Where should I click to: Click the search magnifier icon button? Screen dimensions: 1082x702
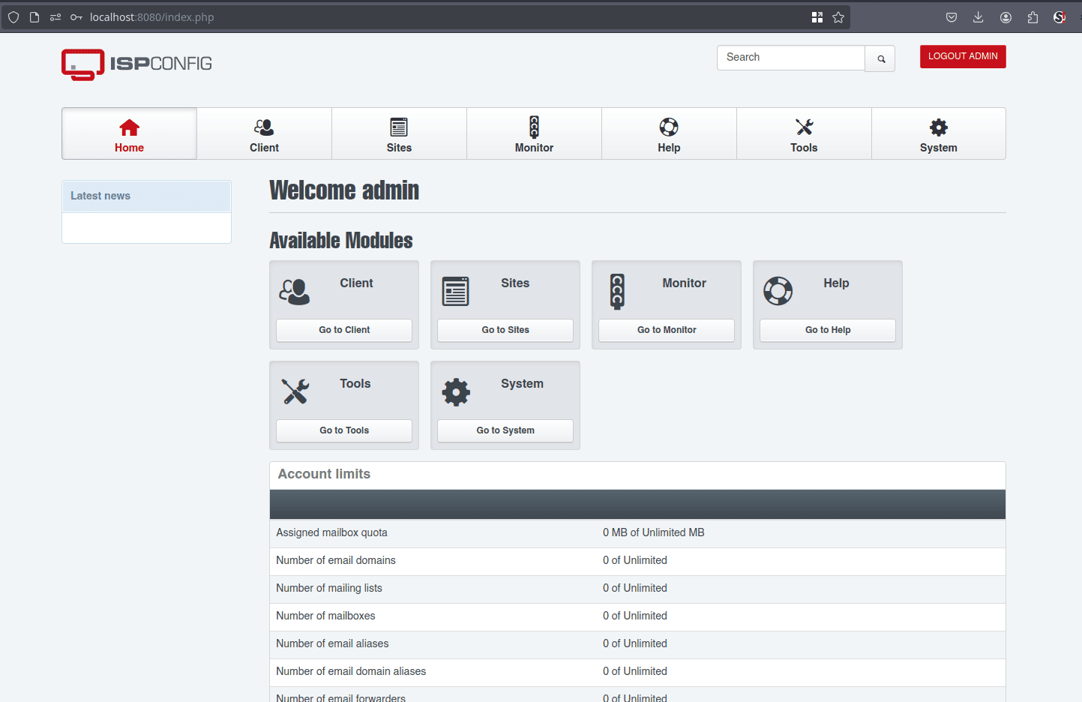coord(880,58)
